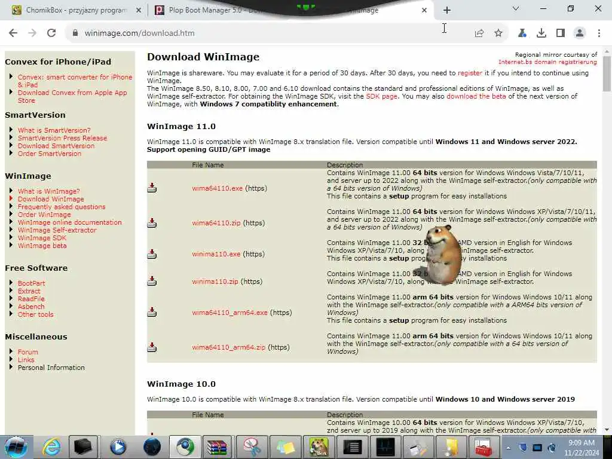The image size is (612, 459).
Task: Follow the download the beta link
Action: [476, 96]
